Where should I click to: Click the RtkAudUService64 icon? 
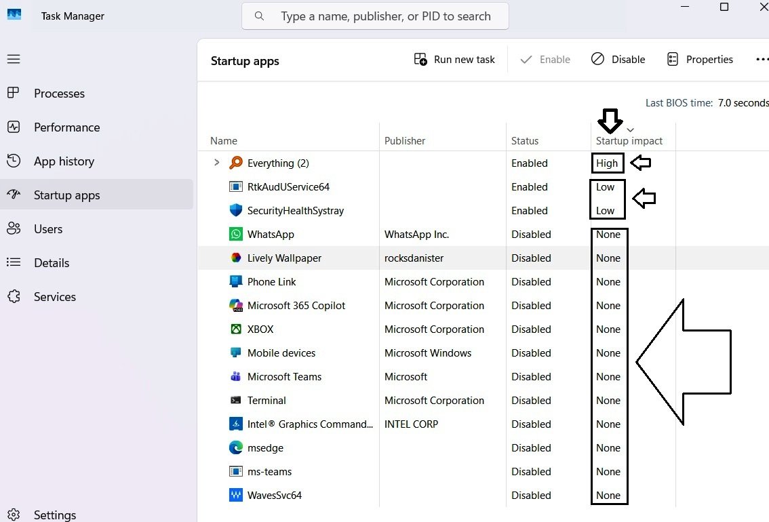point(236,186)
